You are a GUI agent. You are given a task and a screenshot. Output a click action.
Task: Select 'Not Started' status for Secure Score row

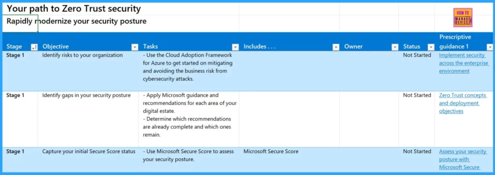coord(417,160)
